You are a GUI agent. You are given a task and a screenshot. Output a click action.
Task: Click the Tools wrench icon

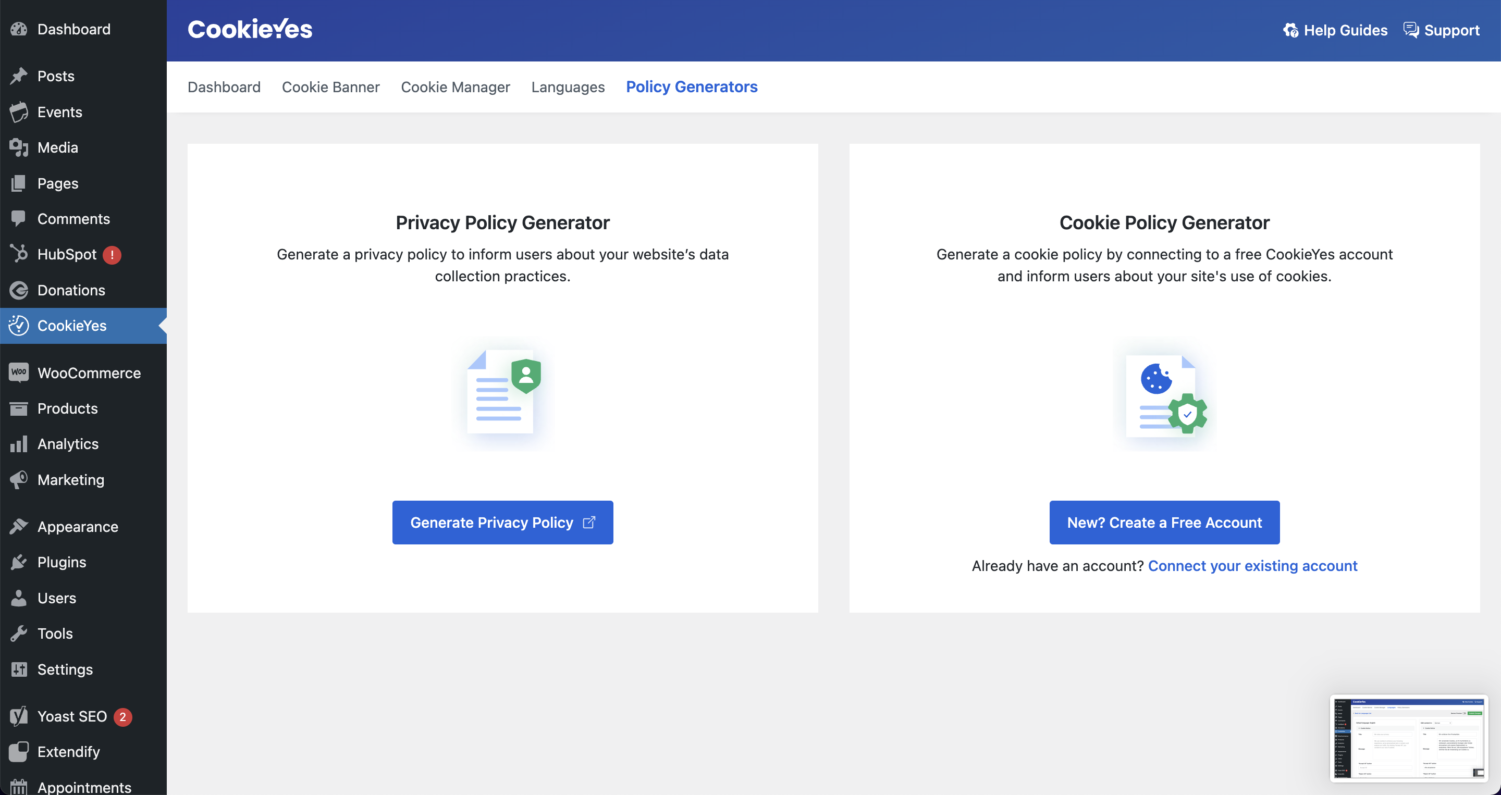[x=19, y=633]
